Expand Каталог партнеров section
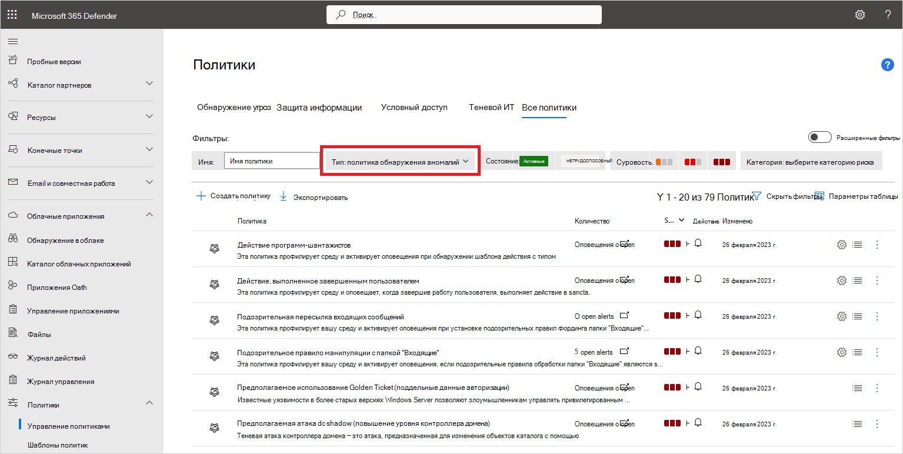Image resolution: width=903 pixels, height=454 pixels. [x=149, y=84]
